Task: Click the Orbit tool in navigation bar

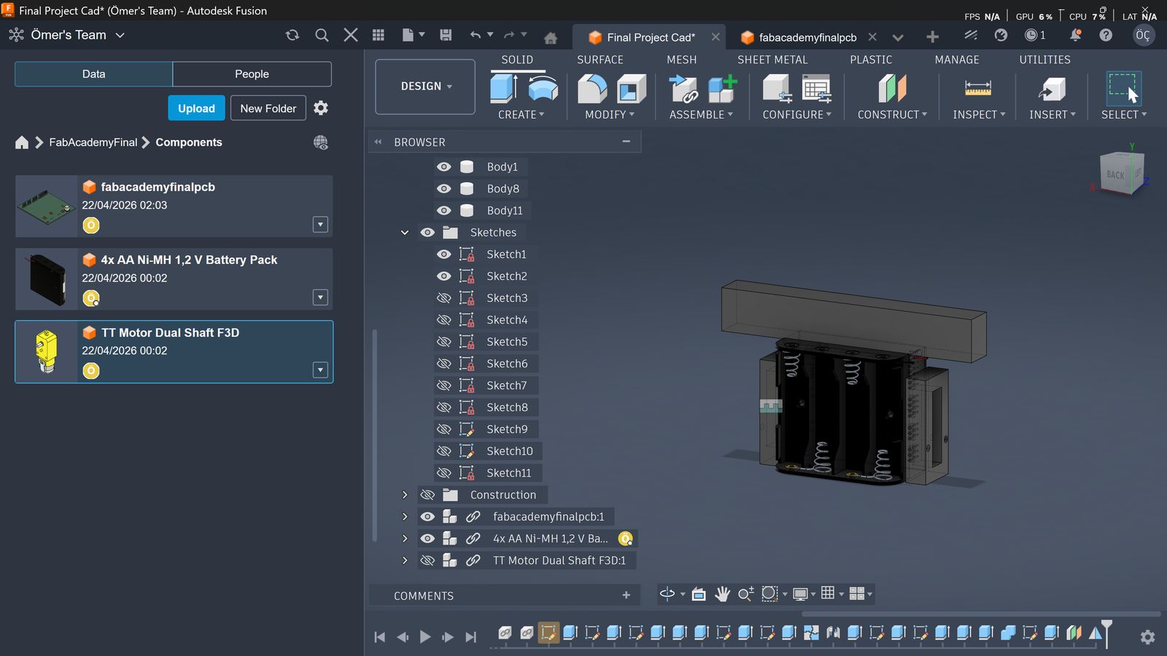Action: point(667,594)
